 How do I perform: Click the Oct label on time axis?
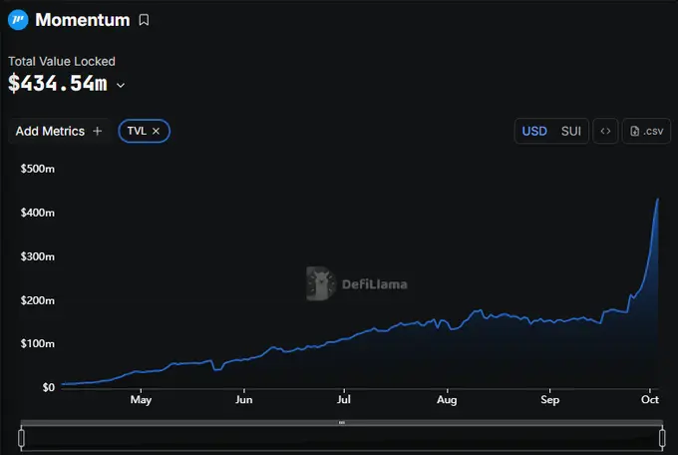pos(650,399)
